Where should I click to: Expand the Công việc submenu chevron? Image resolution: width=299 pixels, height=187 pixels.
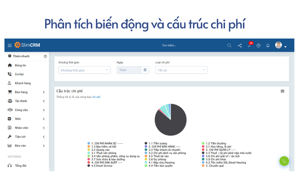pyautogui.click(x=44, y=110)
